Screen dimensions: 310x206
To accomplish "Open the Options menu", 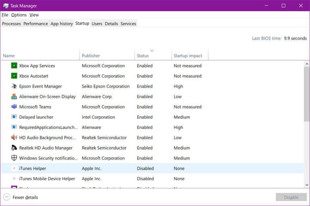I will 19,15.
